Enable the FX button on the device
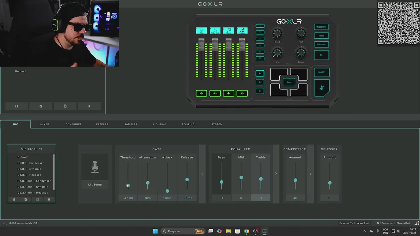This screenshot has width=420, height=236. (322, 55)
